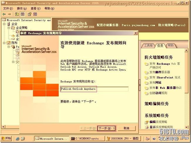Click 发布 SharePoint 站点 task link
This screenshot has height=143, width=191.
pos(165,77)
